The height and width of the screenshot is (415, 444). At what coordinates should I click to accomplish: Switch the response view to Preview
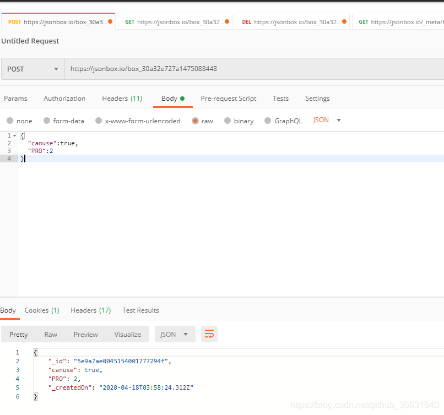pos(85,334)
